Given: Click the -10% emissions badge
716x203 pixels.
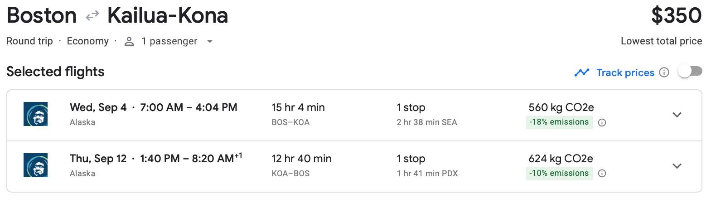Looking at the screenshot, I should 559,174.
